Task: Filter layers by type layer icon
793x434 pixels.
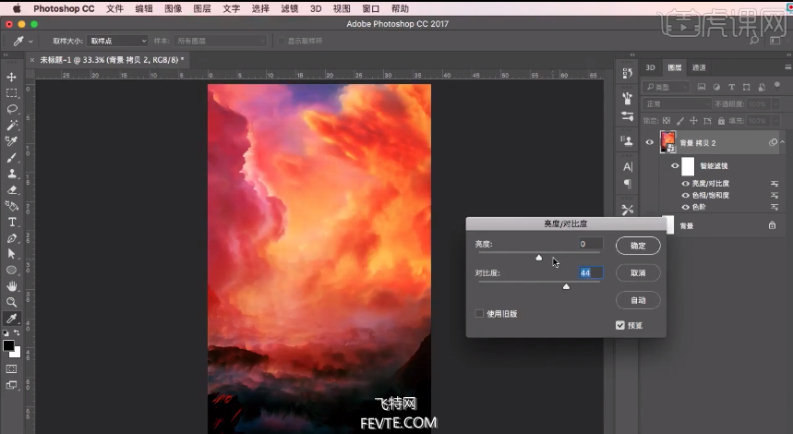Action: coord(731,87)
